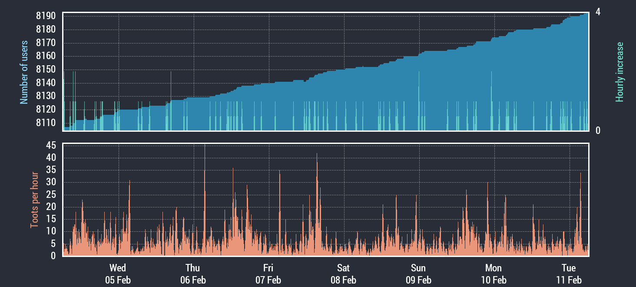Click the 45 tick on toots axis

coord(51,146)
